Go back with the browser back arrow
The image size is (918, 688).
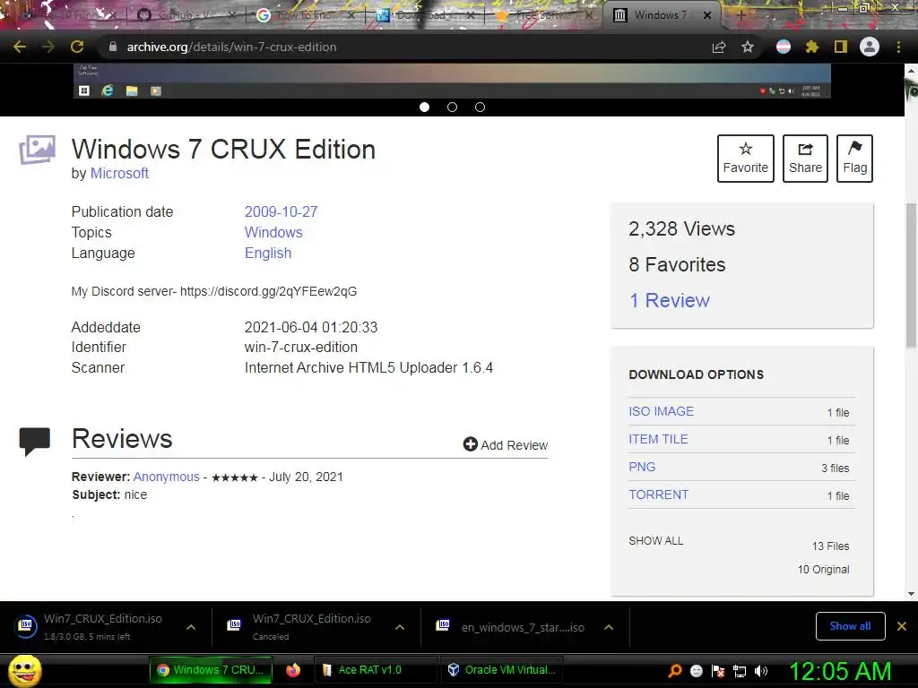tap(20, 47)
